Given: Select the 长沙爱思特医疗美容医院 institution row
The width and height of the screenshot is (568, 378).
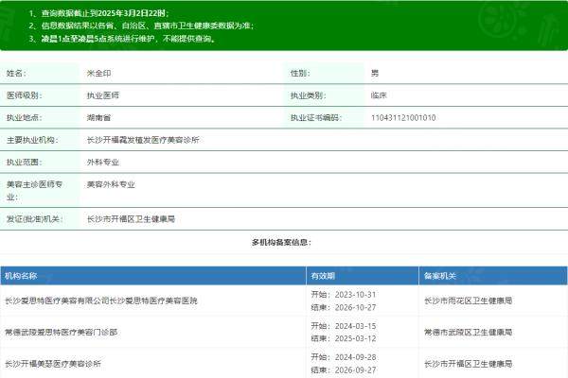Looking at the screenshot, I should pyautogui.click(x=108, y=300).
